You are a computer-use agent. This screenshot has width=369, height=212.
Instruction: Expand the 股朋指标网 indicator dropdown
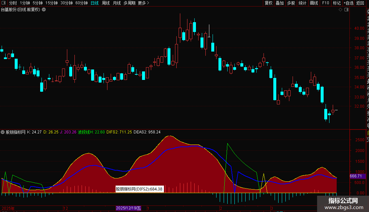coord(3,132)
